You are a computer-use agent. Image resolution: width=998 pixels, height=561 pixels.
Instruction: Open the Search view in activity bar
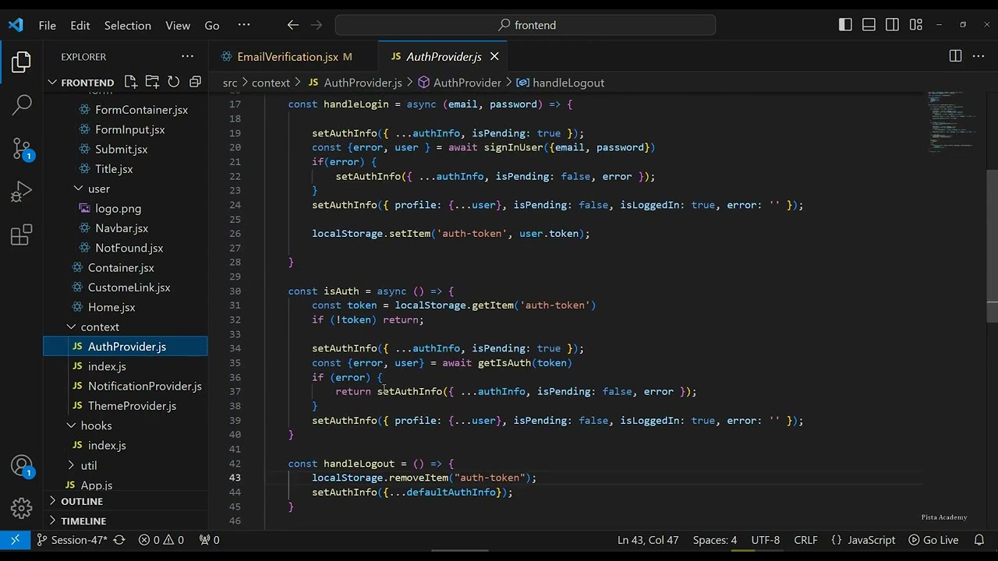22,104
